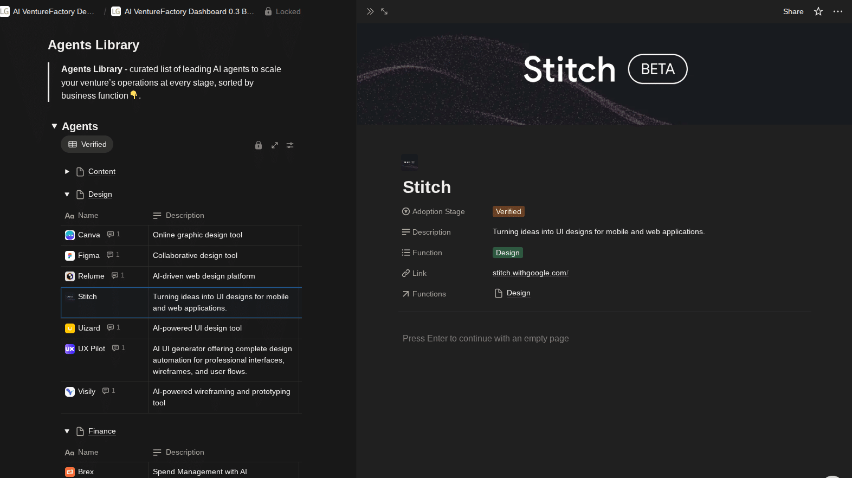The height and width of the screenshot is (478, 852).
Task: Close the Stitch side peek panel
Action: pos(370,11)
